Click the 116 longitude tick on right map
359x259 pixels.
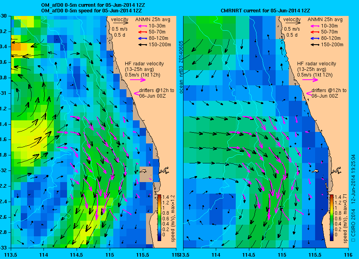pos(348,255)
